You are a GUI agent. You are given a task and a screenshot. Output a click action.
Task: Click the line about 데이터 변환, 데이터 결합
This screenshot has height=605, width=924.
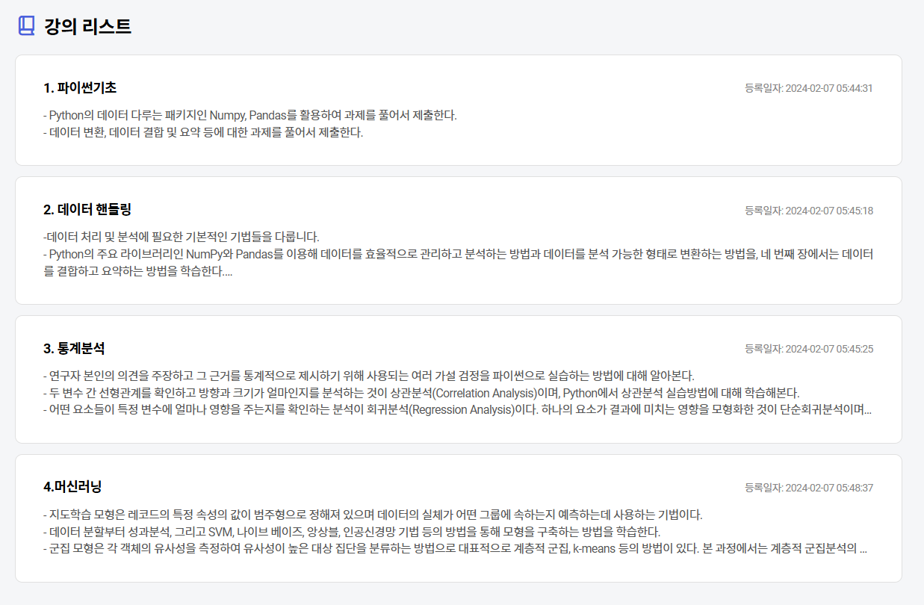pyautogui.click(x=203, y=133)
